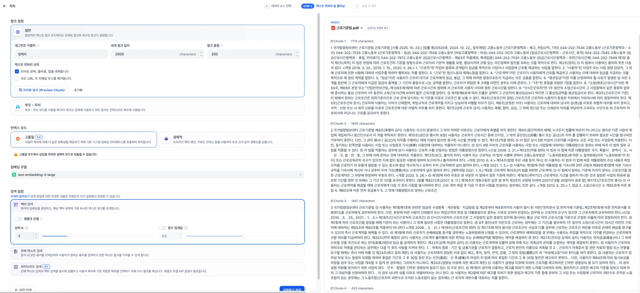The width and height of the screenshot is (640, 293).
Task: Enable the 점수 임계값 switch
Action: point(162,228)
